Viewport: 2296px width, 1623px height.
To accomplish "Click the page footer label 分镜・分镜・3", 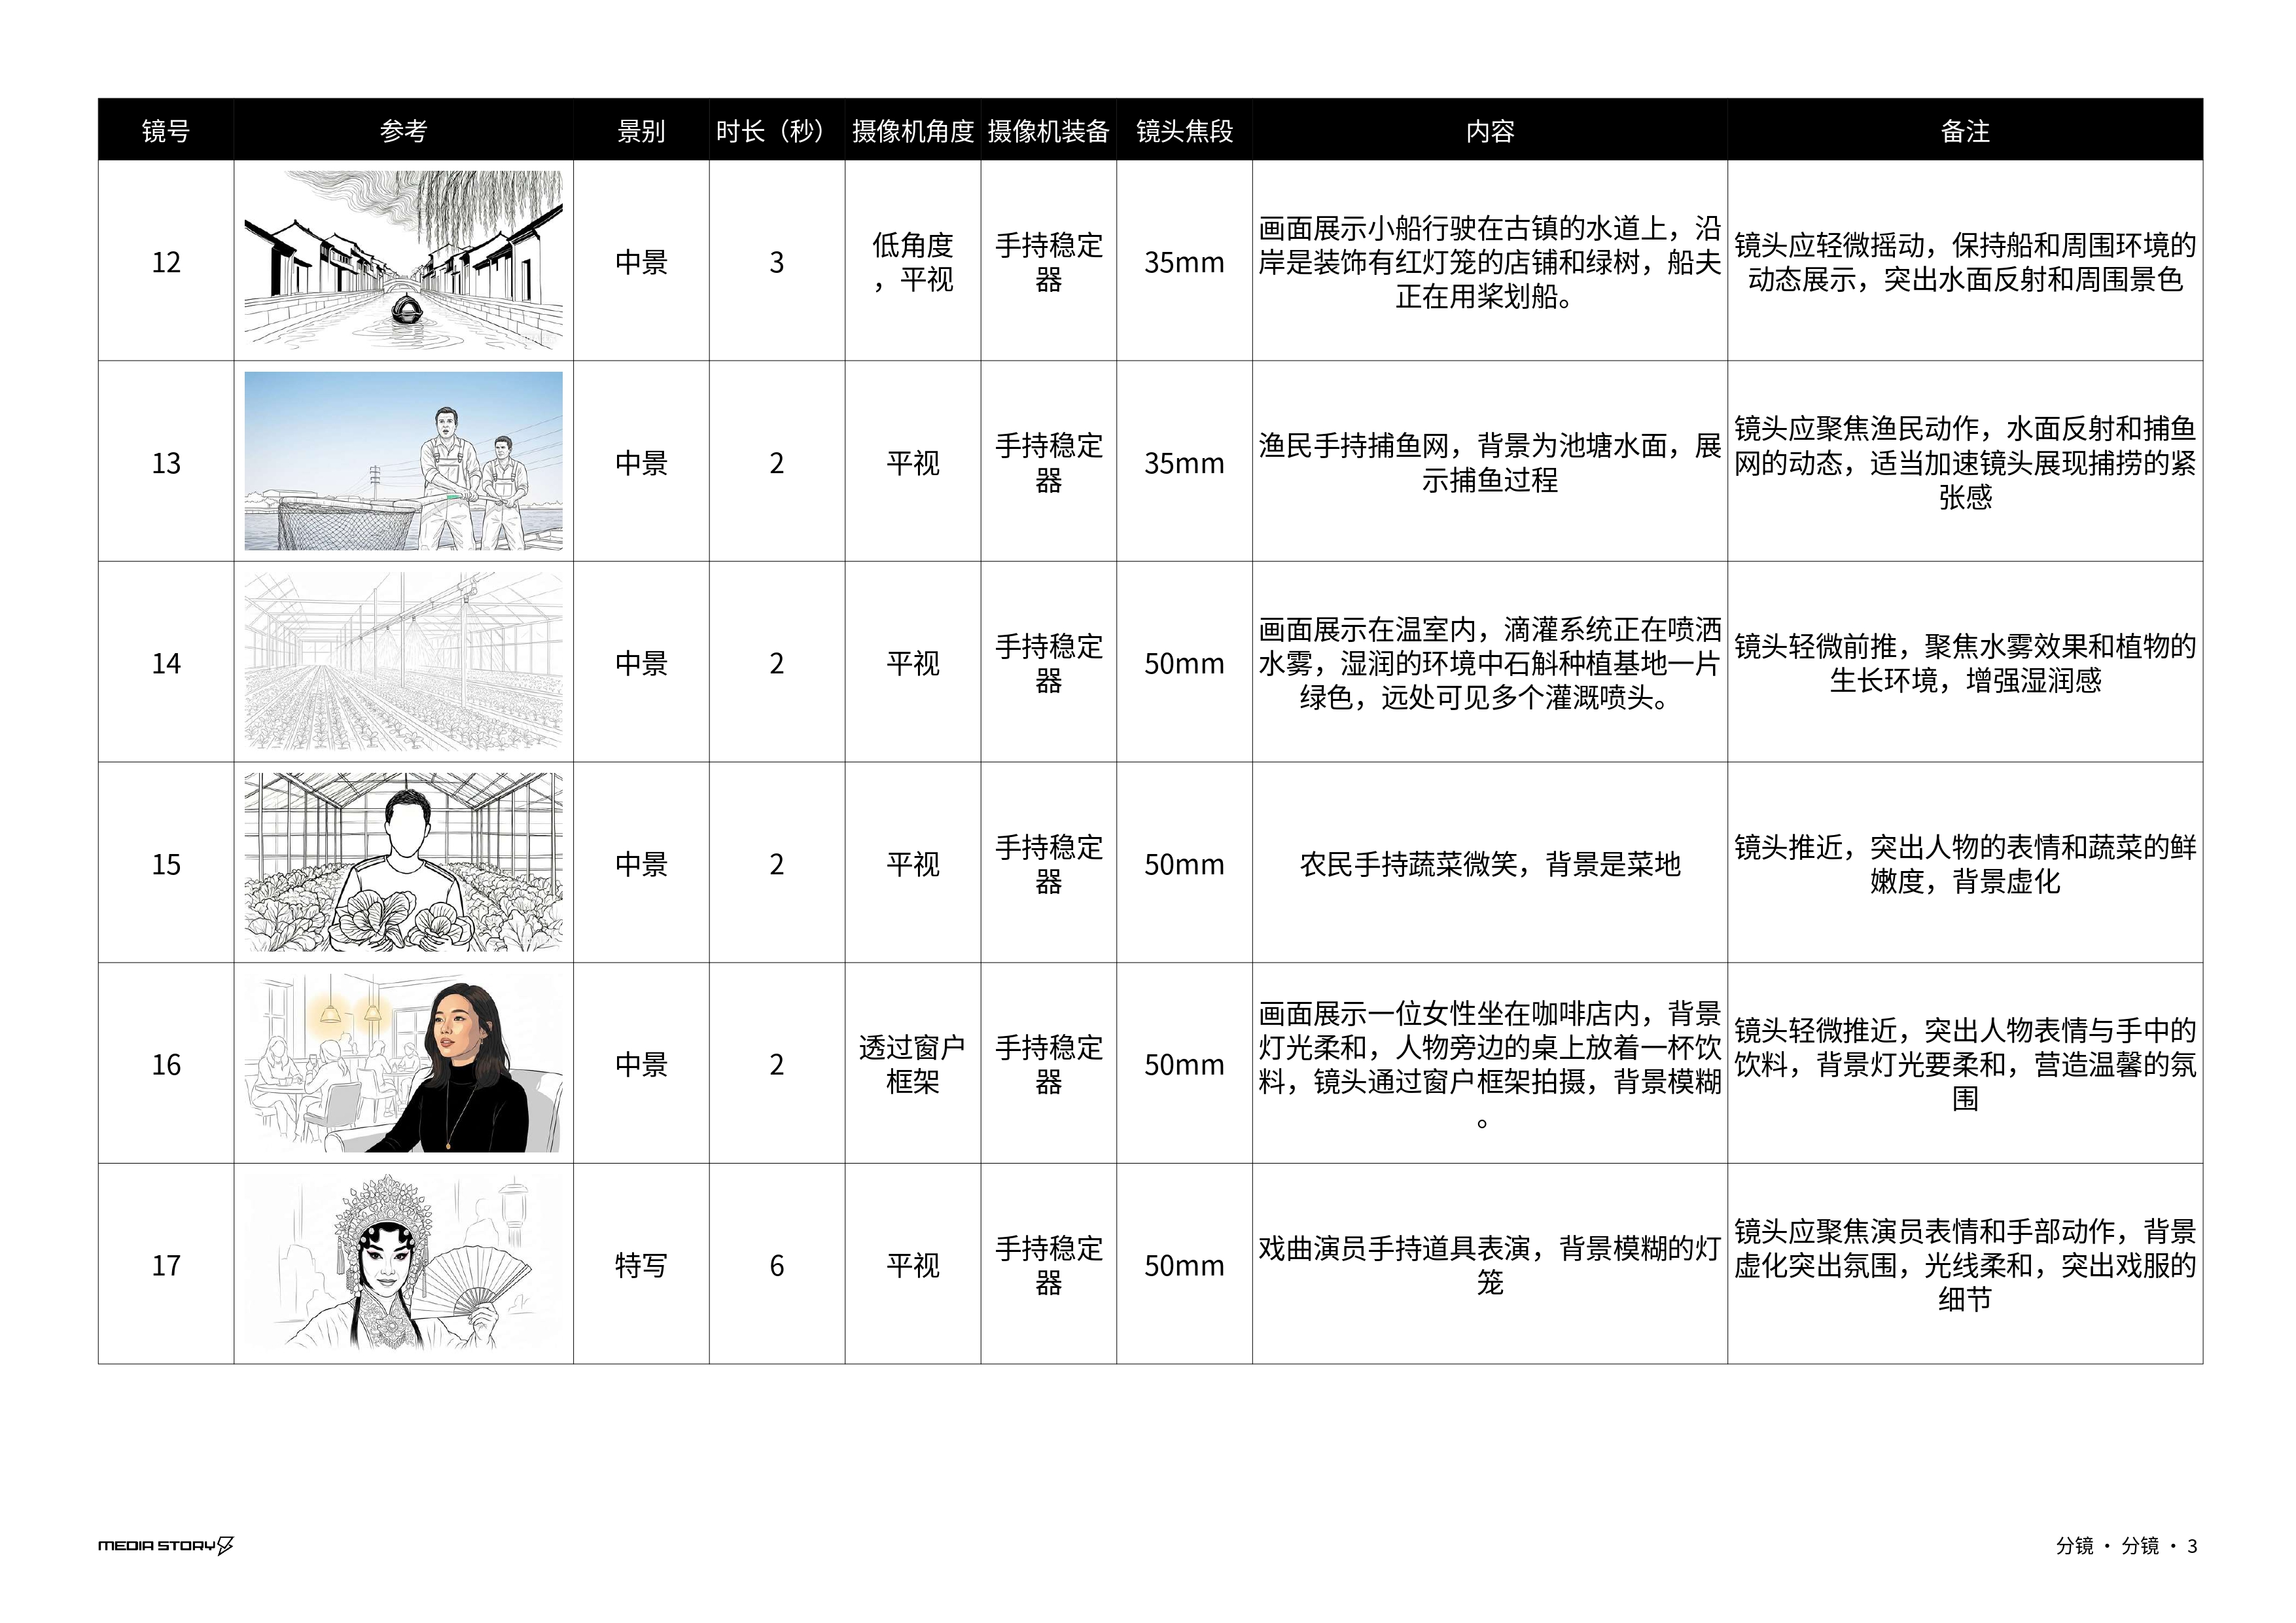I will coord(2126,1546).
